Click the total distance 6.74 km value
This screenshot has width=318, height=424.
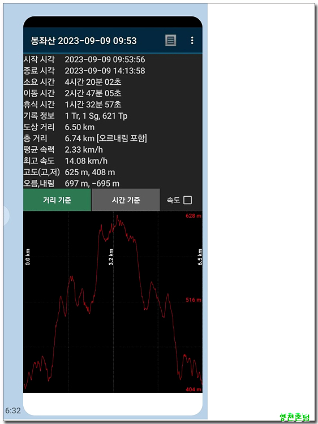[x=106, y=139]
